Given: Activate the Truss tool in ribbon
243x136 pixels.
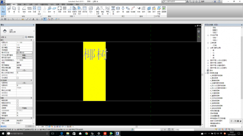Looking at the screenshot, I should [x=30, y=10].
